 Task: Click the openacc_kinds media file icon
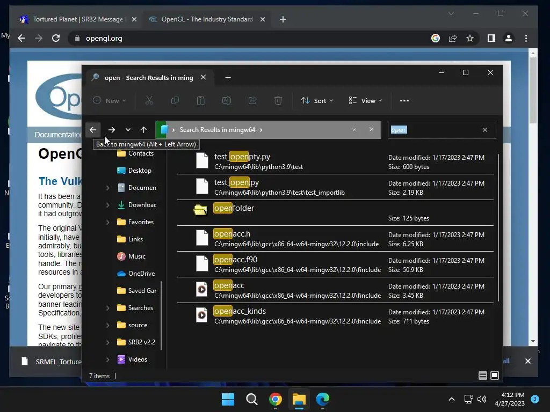(202, 315)
